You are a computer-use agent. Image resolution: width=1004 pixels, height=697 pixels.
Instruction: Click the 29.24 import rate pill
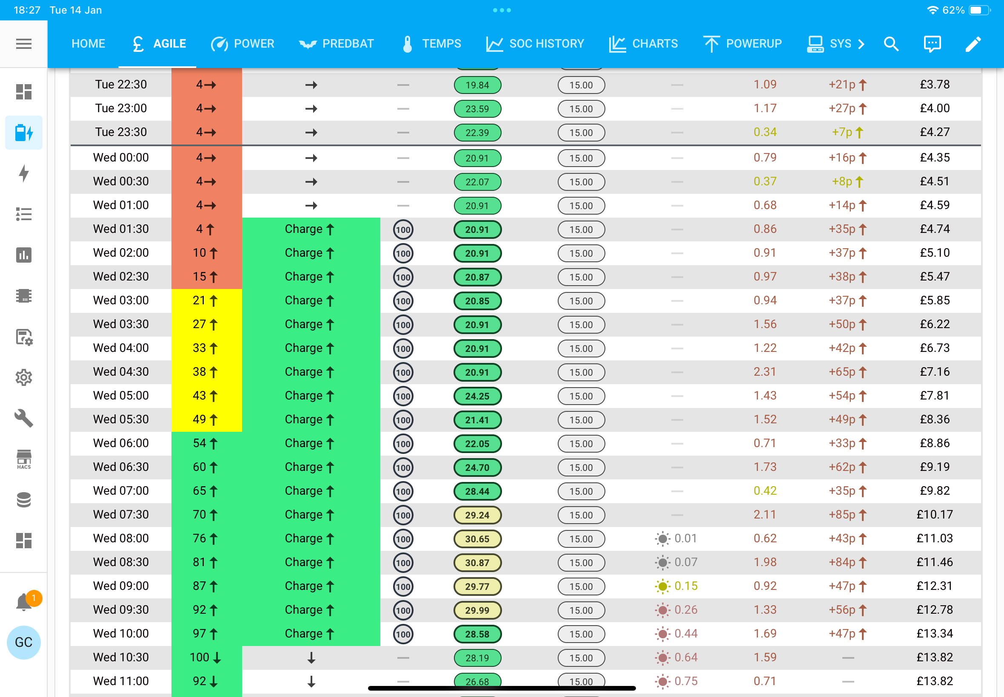pyautogui.click(x=477, y=516)
